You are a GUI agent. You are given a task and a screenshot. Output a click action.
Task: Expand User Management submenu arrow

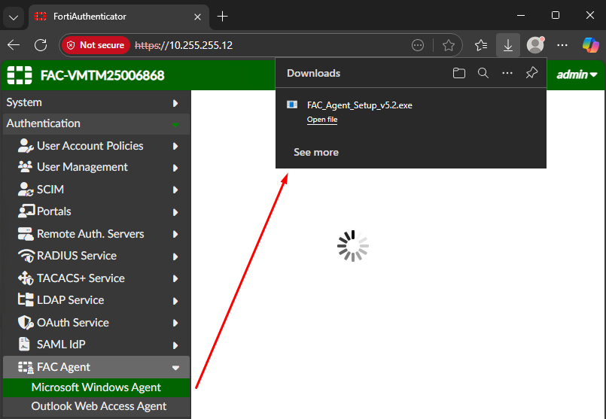[175, 168]
